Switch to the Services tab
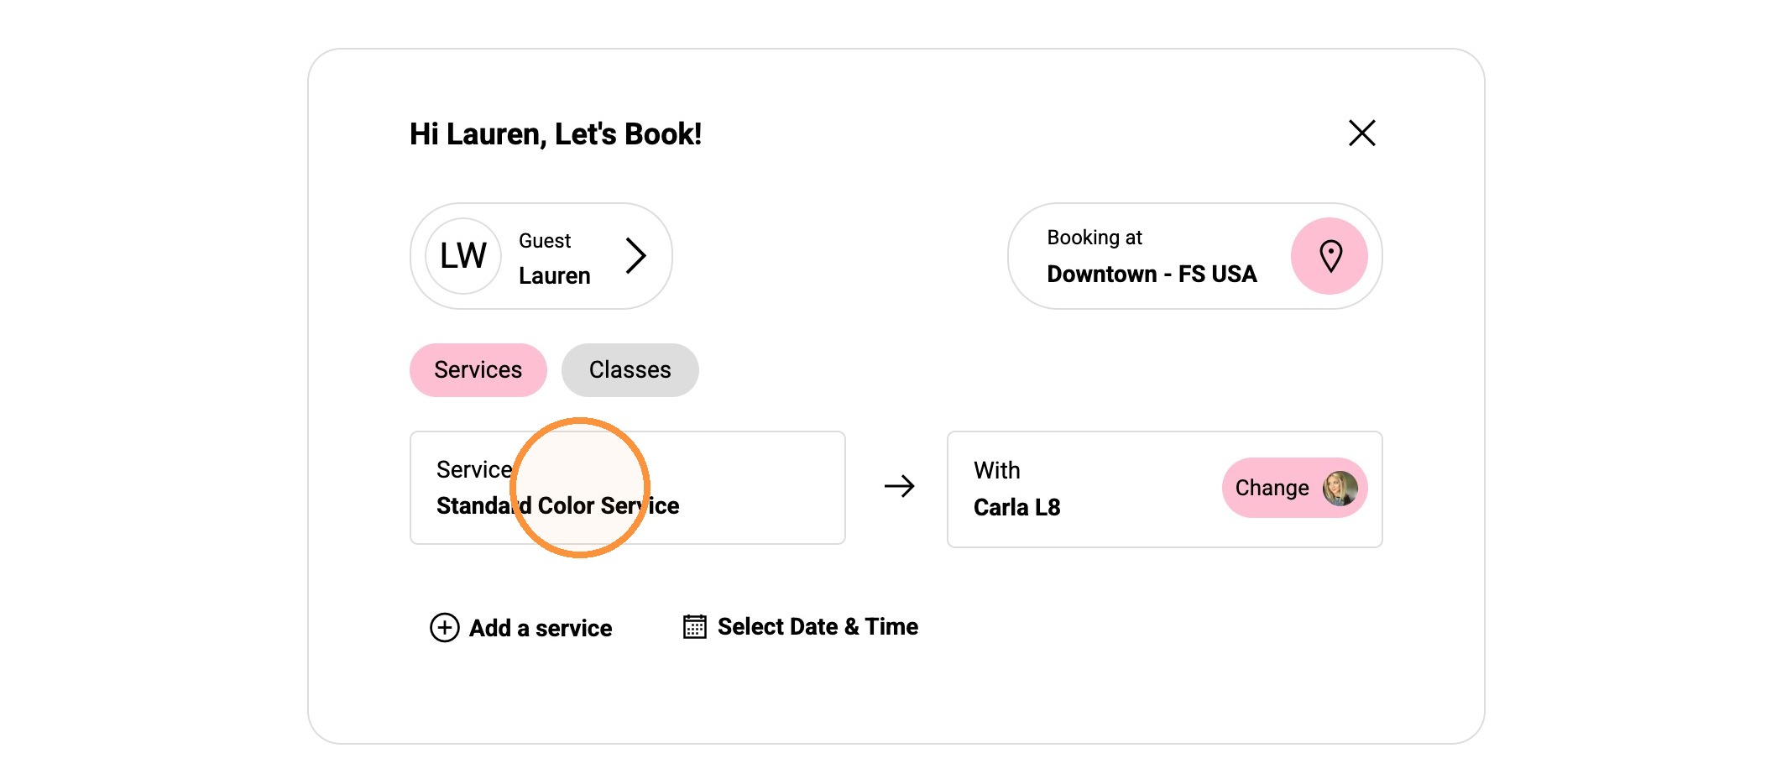Viewport: 1792px width, 774px height. pos(478,369)
